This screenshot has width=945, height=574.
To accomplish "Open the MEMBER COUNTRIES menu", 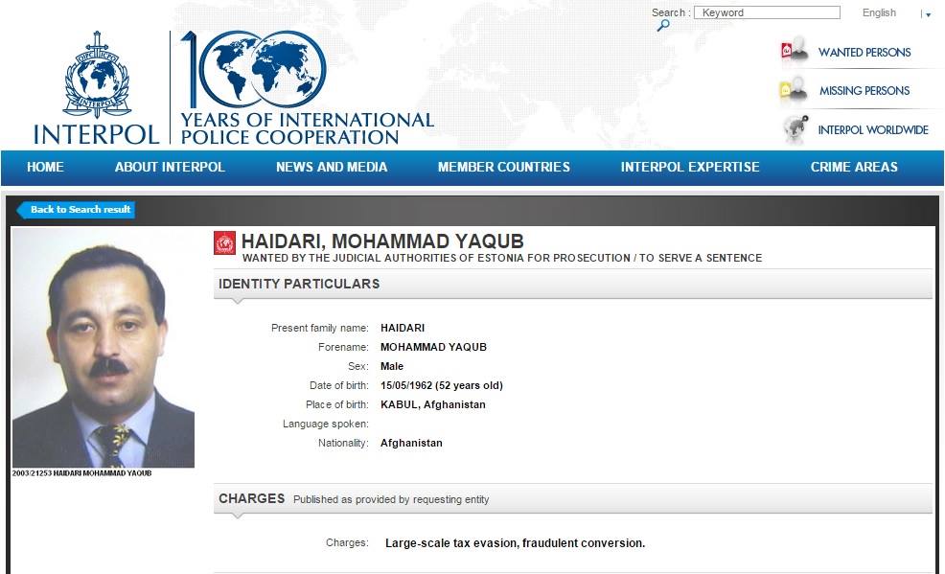I will pyautogui.click(x=504, y=167).
